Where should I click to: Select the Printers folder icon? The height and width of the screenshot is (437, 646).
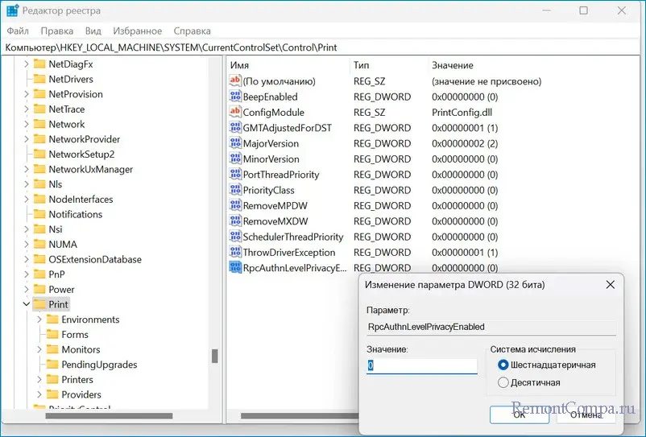click(x=52, y=380)
